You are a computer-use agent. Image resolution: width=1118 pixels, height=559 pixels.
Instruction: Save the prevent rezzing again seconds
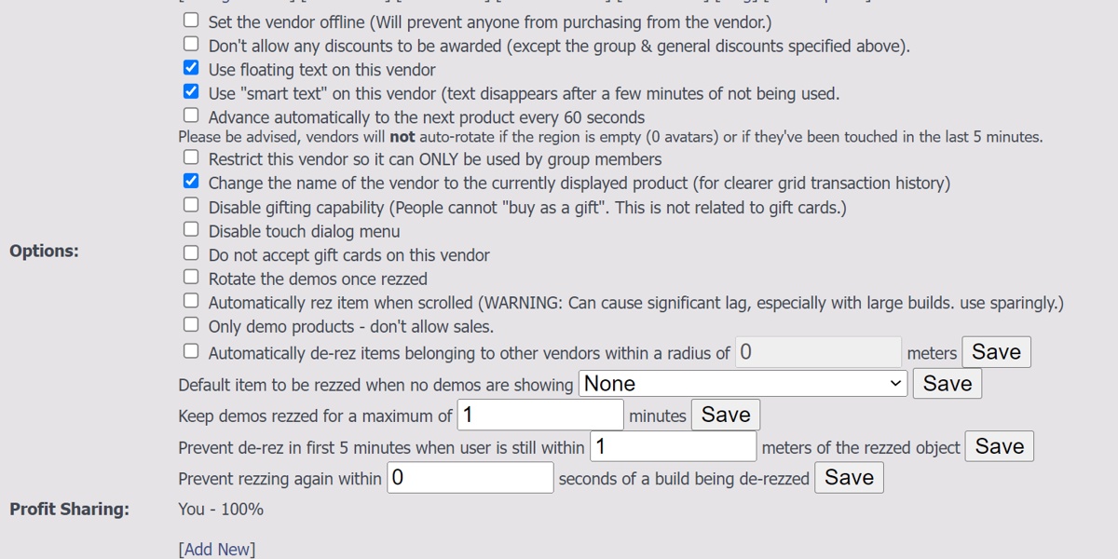pyautogui.click(x=849, y=478)
